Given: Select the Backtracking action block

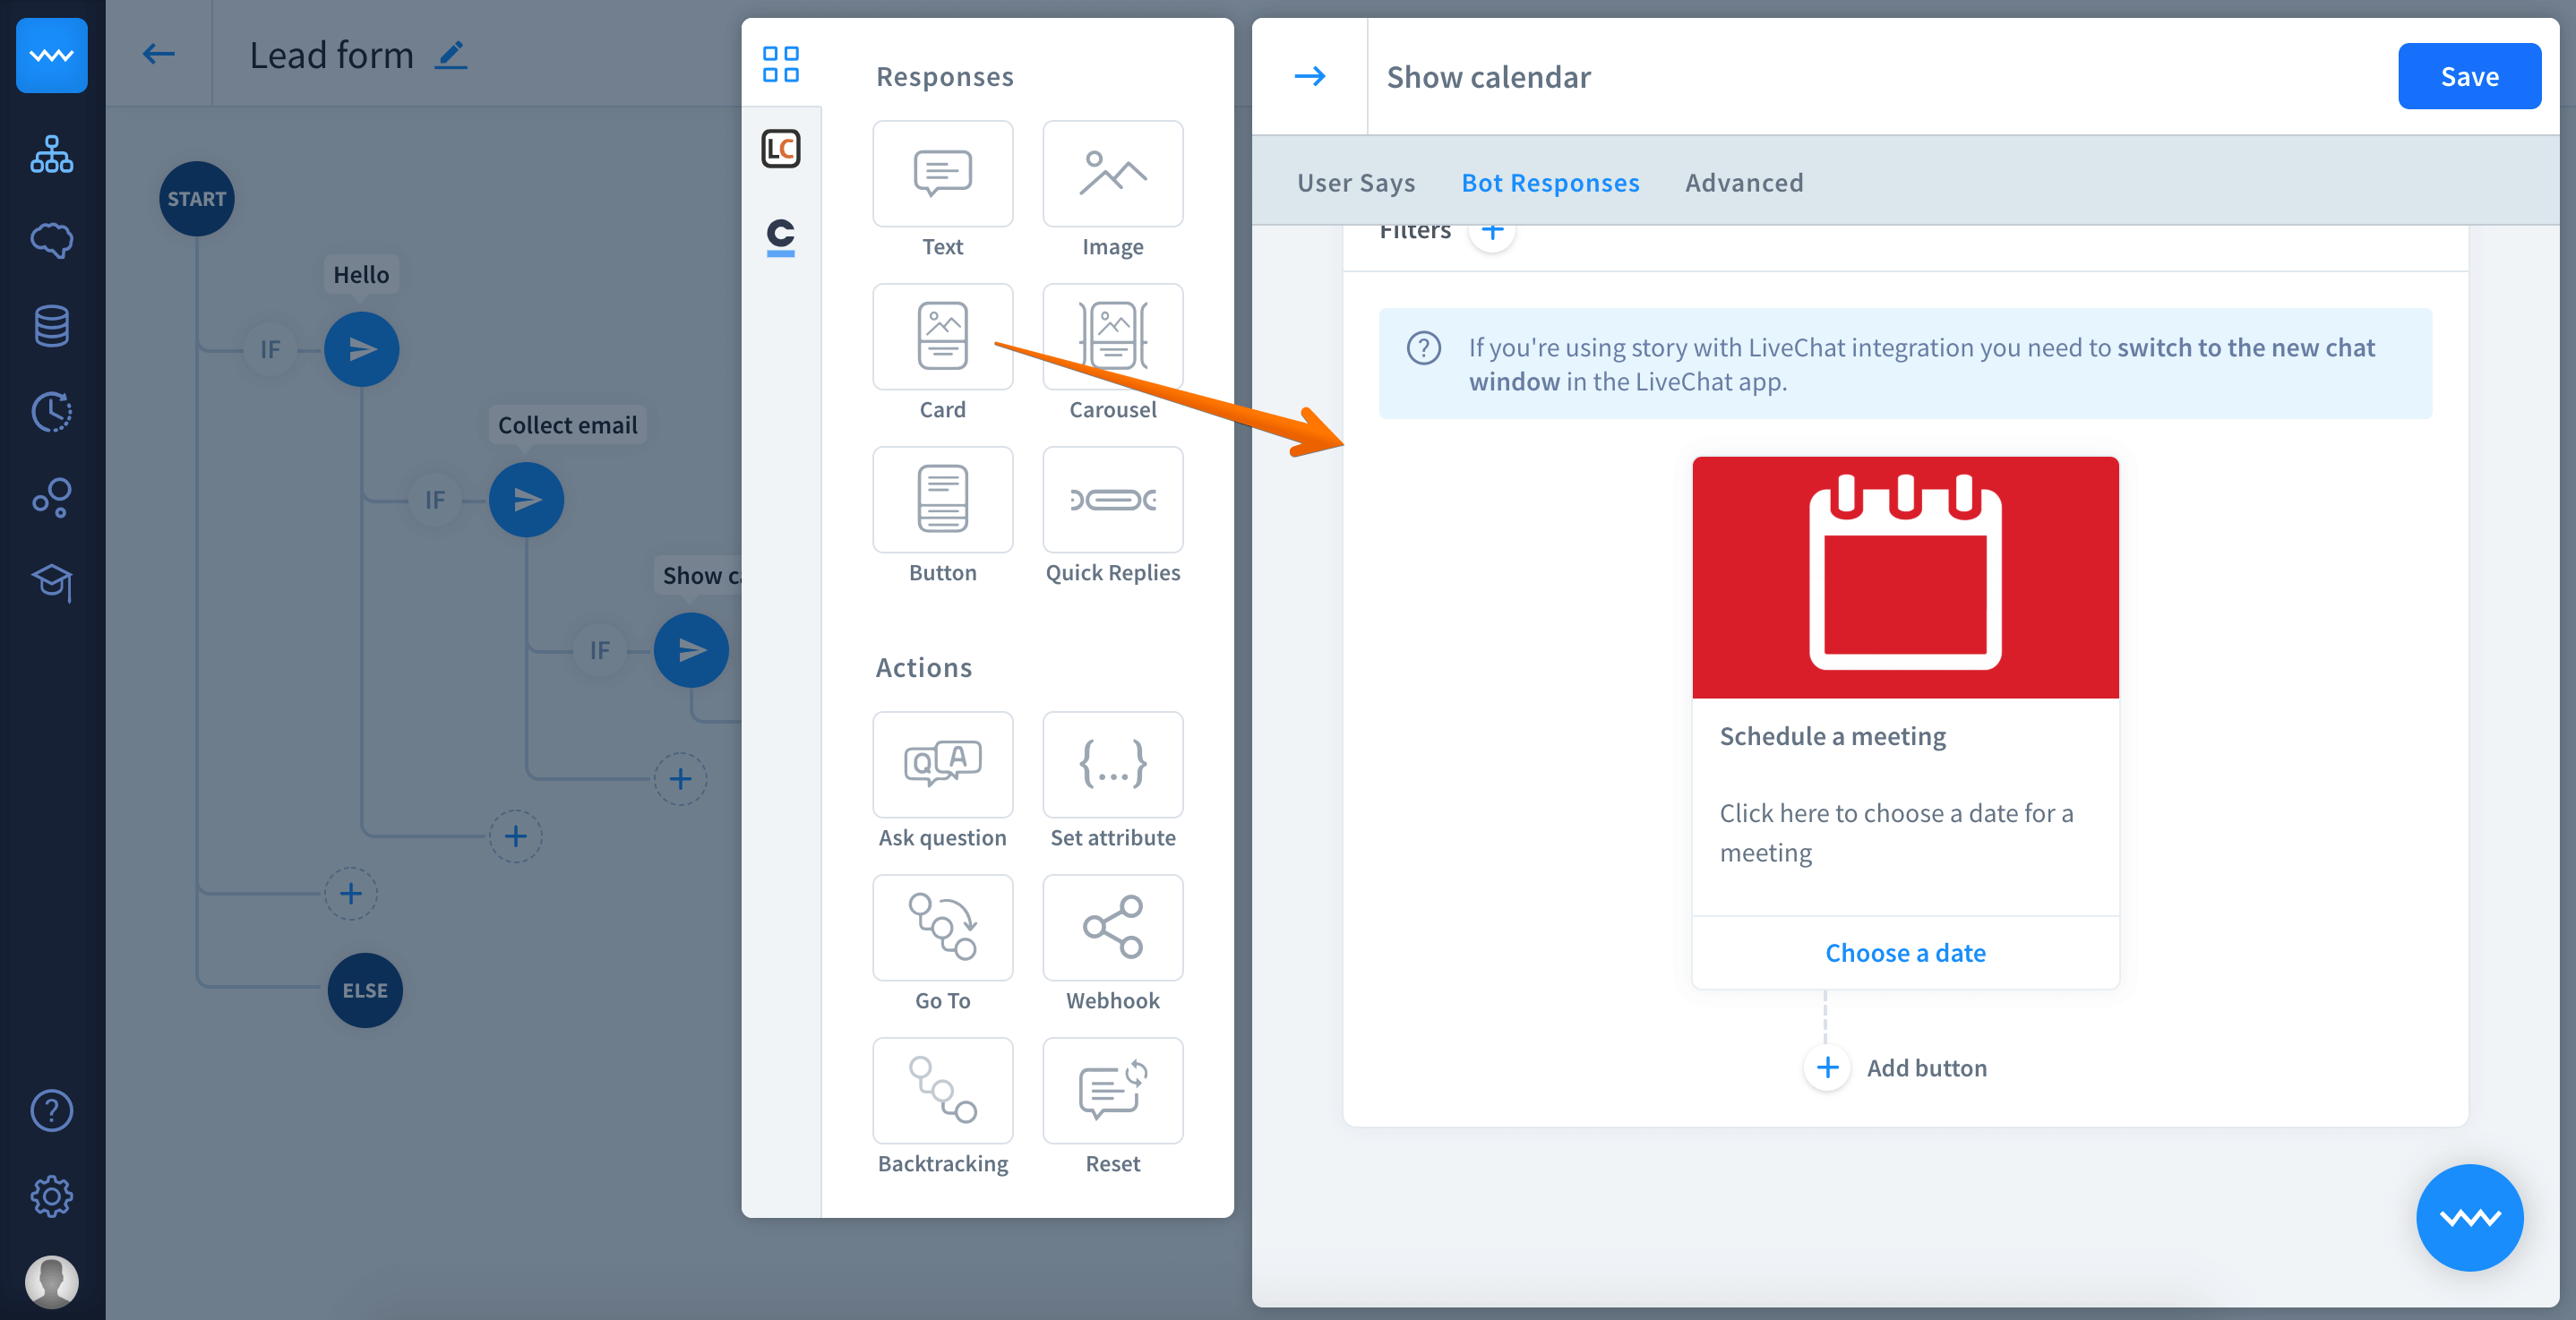Looking at the screenshot, I should click(x=942, y=1090).
